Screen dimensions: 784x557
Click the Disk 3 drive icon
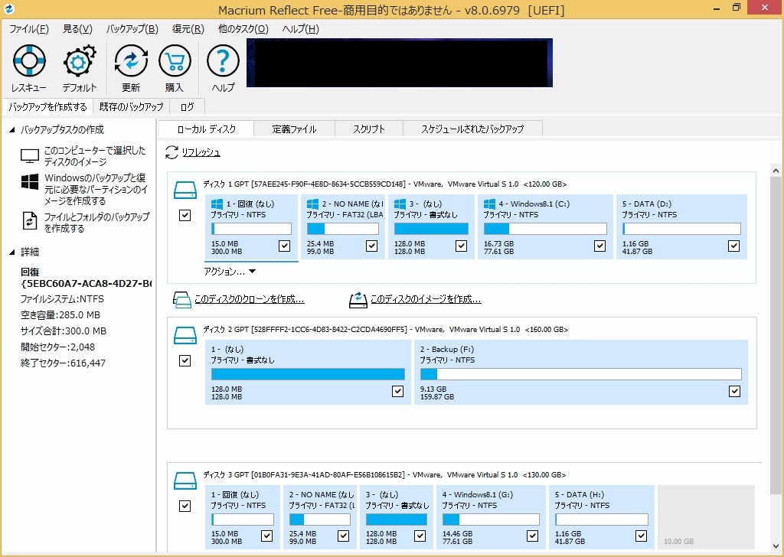[185, 480]
